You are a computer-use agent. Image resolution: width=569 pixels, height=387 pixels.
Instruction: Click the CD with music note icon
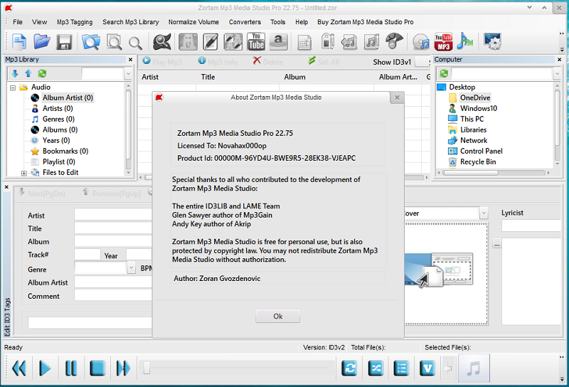[421, 42]
